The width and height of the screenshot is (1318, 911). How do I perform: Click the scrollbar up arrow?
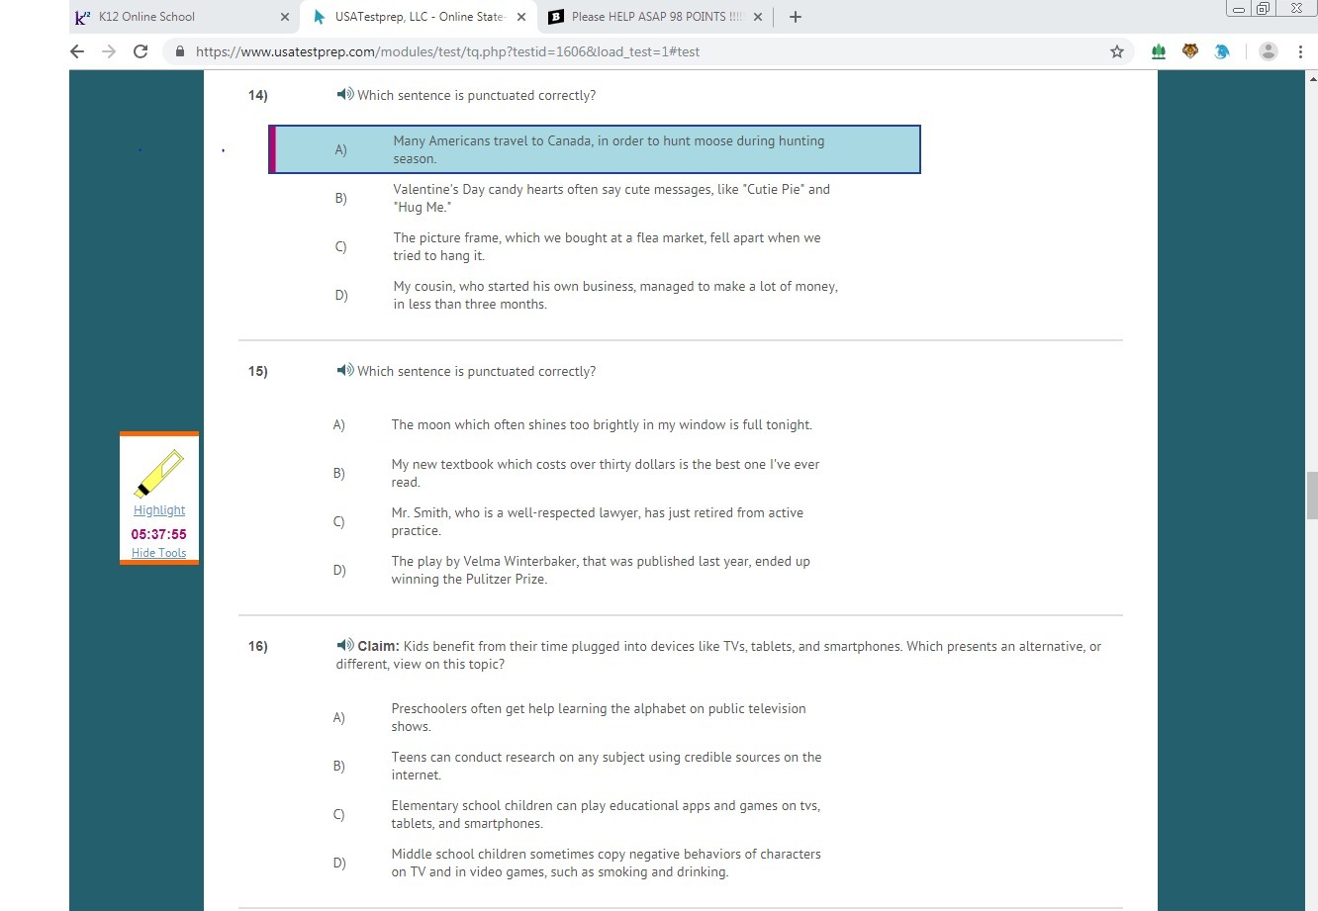(x=1312, y=78)
